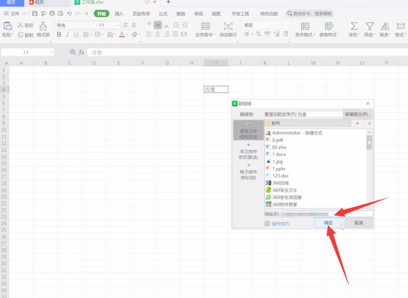Open the font name dropdown (等线)
408x298 pixels.
pos(96,25)
